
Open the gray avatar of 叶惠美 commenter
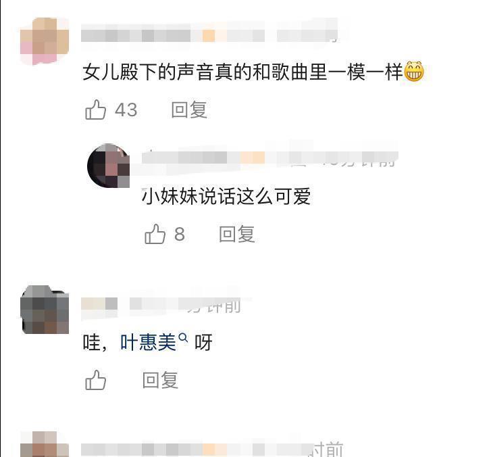tap(45, 310)
